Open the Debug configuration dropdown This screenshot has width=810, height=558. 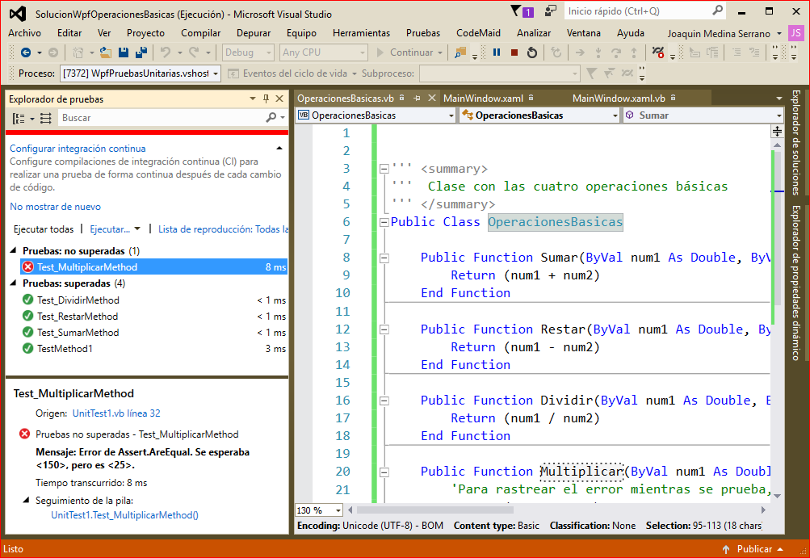(x=248, y=52)
